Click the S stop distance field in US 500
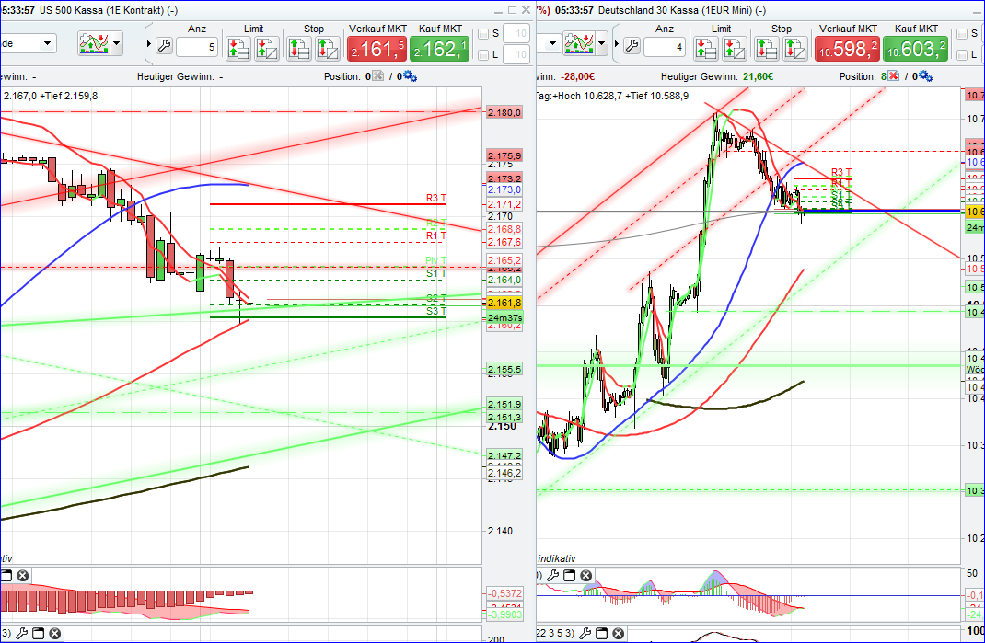The width and height of the screenshot is (985, 643). point(517,34)
